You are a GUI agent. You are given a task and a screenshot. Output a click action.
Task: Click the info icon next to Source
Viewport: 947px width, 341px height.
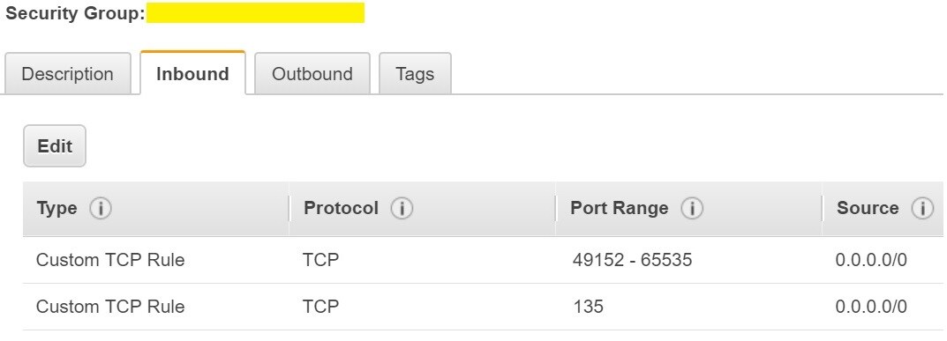coord(922,209)
